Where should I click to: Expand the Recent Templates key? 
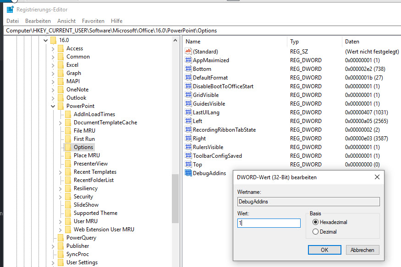tap(60, 172)
